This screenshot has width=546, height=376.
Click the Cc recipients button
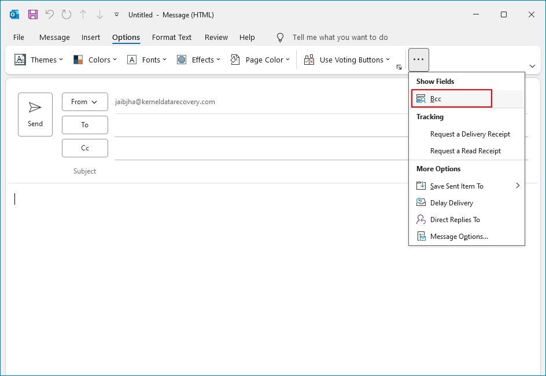pos(85,148)
